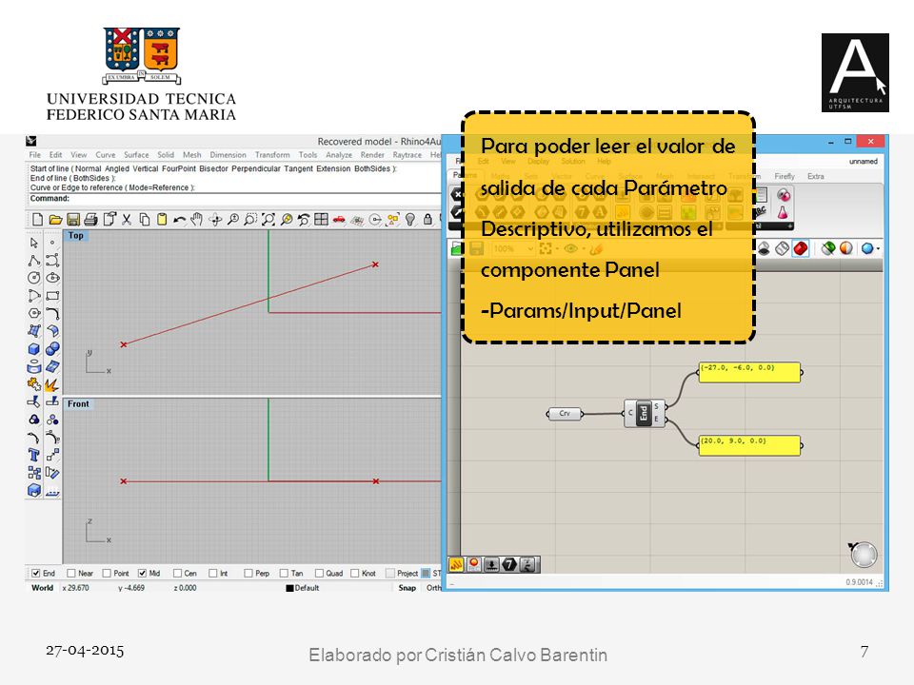
Task: Open the Transform menu in Rhino
Action: pos(272,155)
